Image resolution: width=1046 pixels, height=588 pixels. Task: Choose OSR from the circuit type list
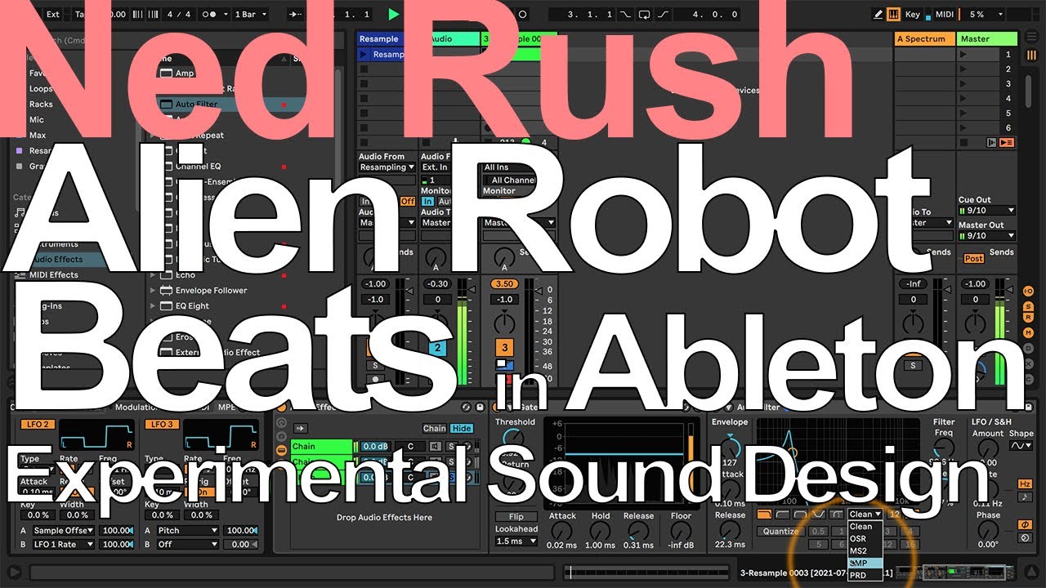865,538
